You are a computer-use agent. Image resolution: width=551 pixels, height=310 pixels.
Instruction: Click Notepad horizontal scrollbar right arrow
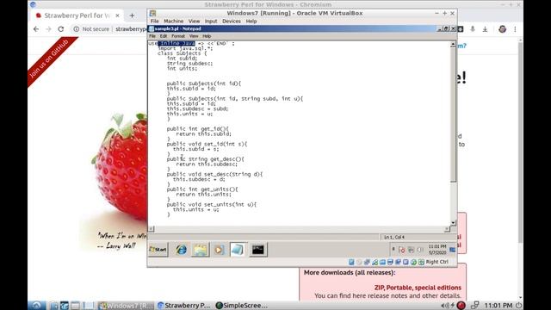coord(447,229)
